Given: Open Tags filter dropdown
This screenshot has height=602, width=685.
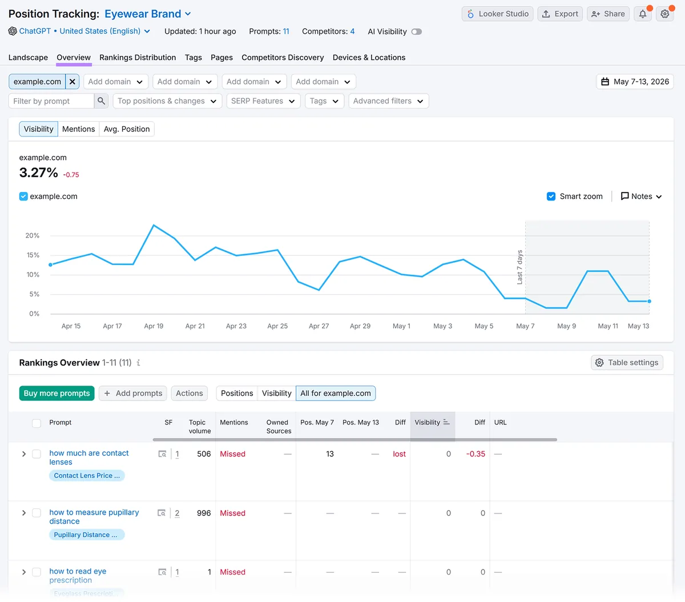Looking at the screenshot, I should pos(324,101).
